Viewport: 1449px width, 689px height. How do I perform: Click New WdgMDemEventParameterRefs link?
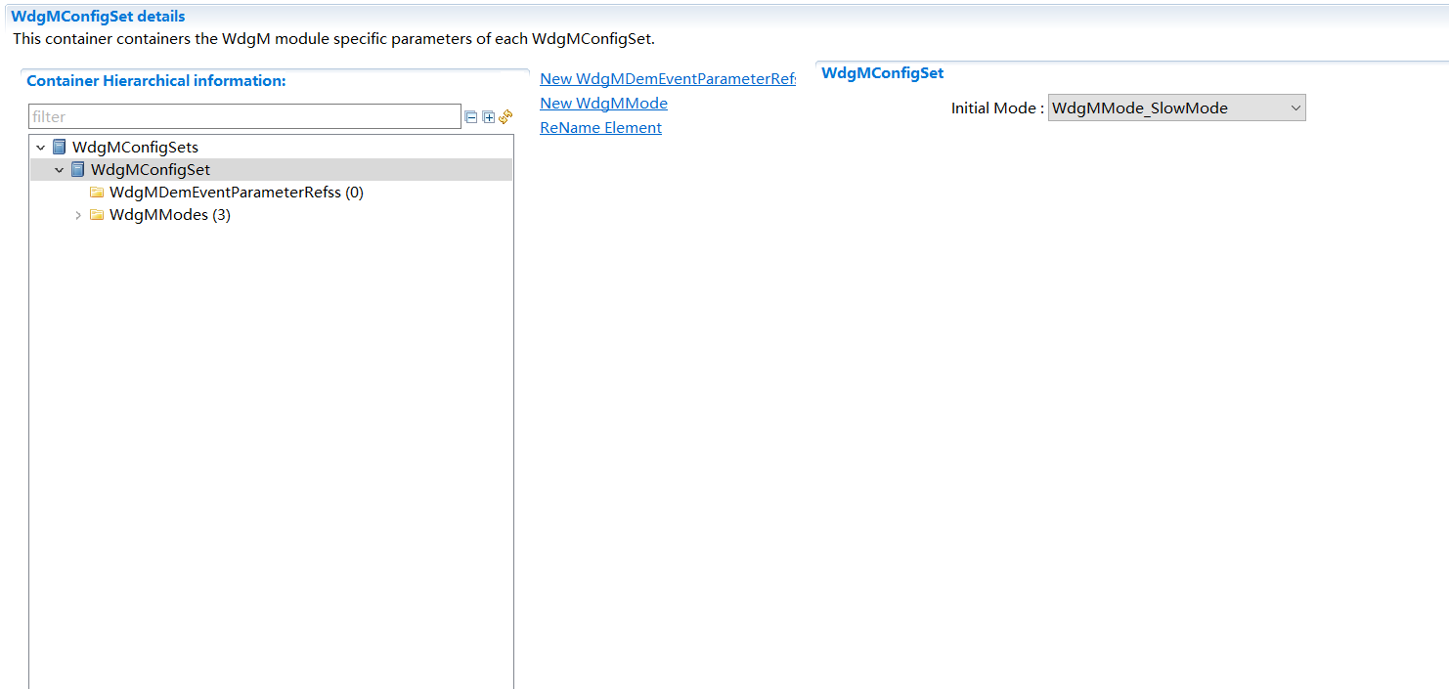[x=668, y=79]
